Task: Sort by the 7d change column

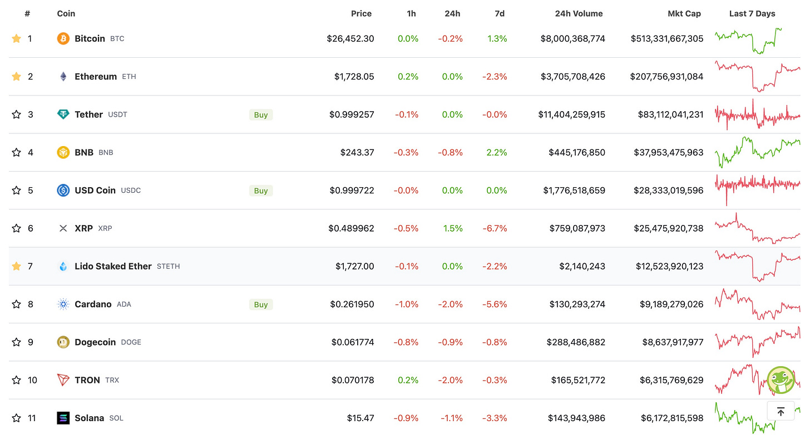Action: coord(500,13)
